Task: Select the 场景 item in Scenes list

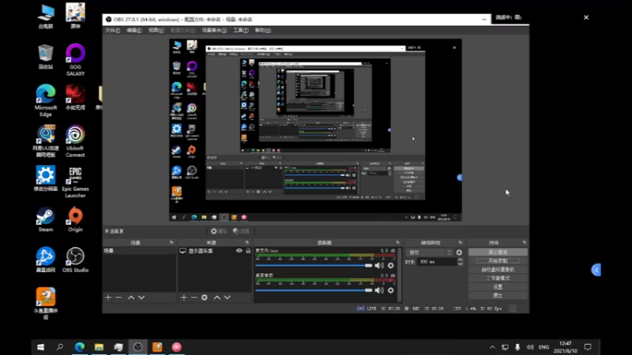Action: point(139,251)
